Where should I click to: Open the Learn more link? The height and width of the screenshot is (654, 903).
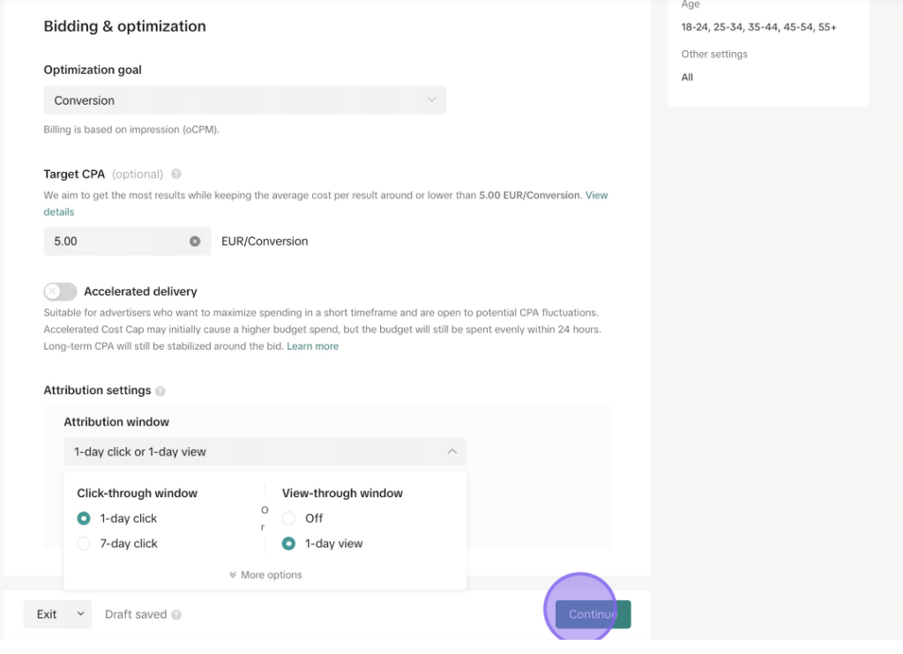(x=313, y=346)
